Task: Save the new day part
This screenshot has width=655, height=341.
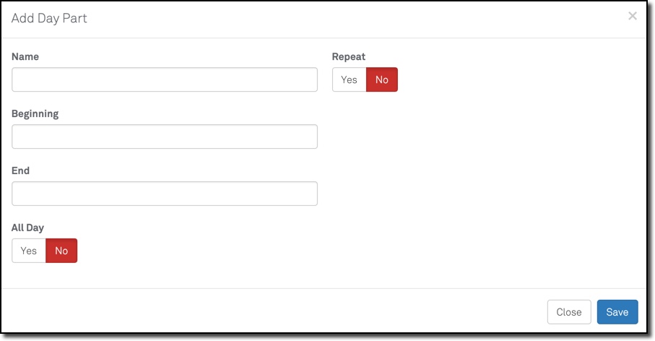Action: click(x=617, y=312)
